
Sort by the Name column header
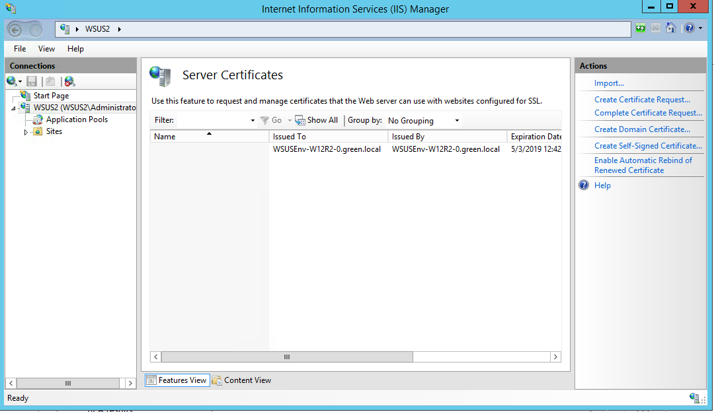210,137
